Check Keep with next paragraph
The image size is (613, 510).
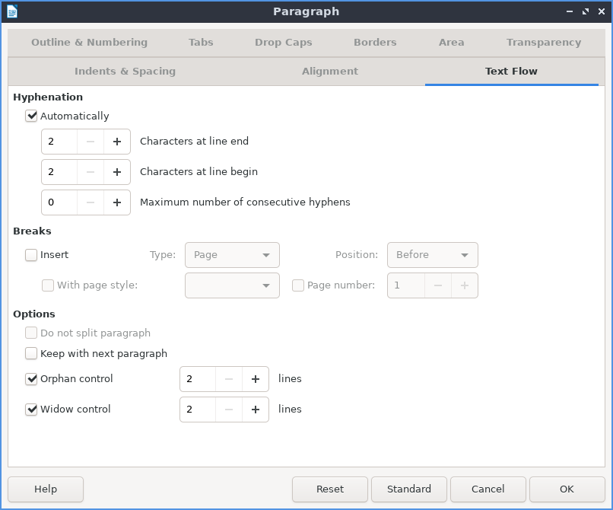31,354
